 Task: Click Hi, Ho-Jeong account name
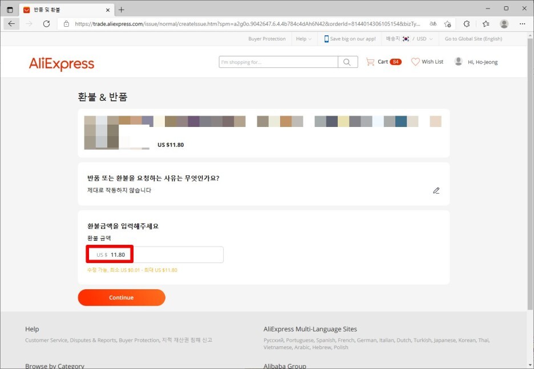tap(483, 62)
